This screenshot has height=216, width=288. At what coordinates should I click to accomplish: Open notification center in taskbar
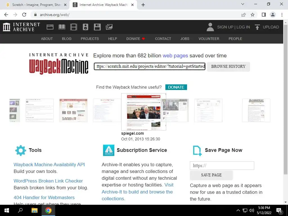click(279, 210)
